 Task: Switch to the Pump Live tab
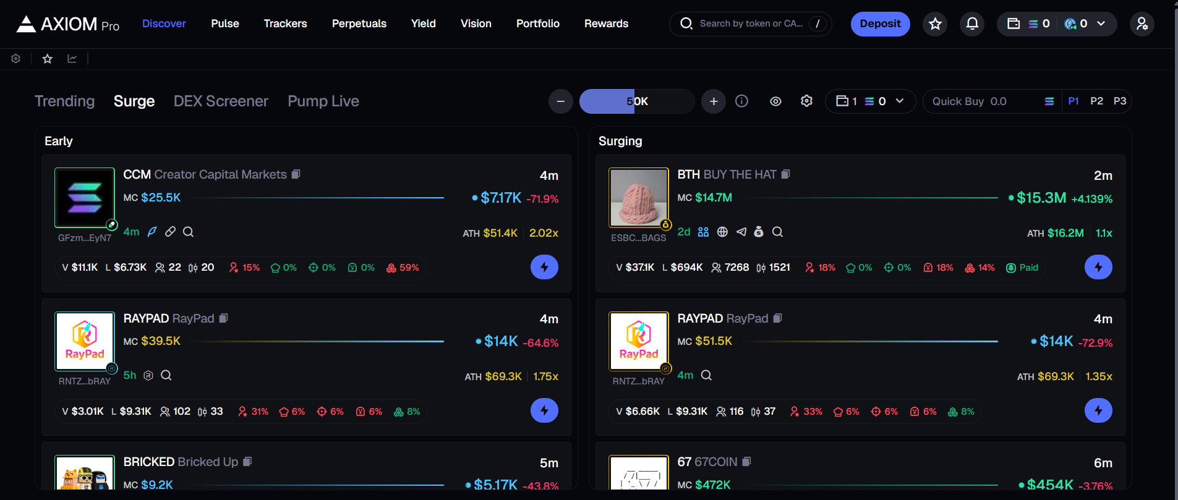323,101
